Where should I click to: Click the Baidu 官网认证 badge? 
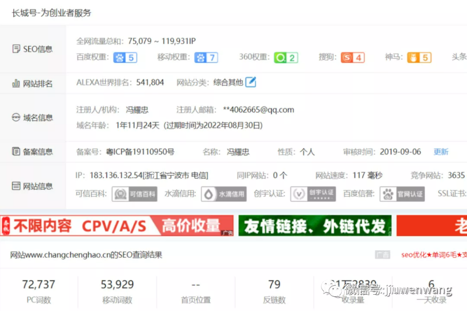(402, 194)
